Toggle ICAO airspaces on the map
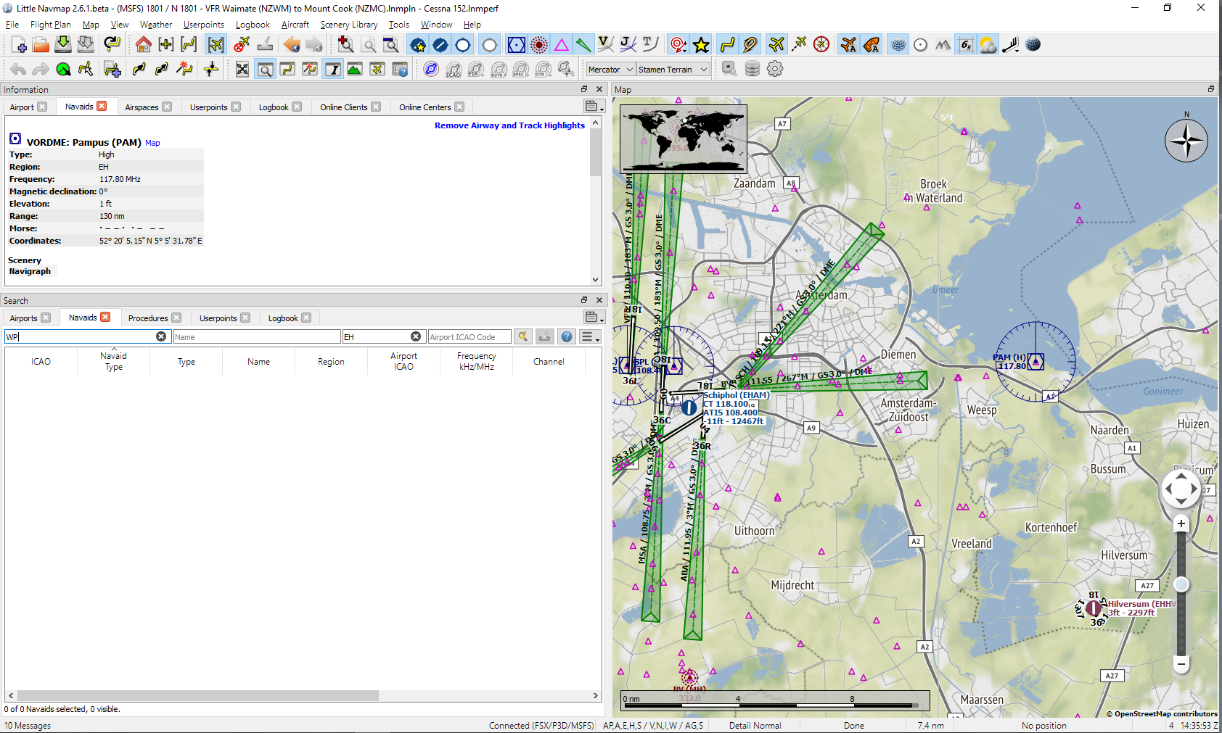1222x733 pixels. tap(454, 70)
